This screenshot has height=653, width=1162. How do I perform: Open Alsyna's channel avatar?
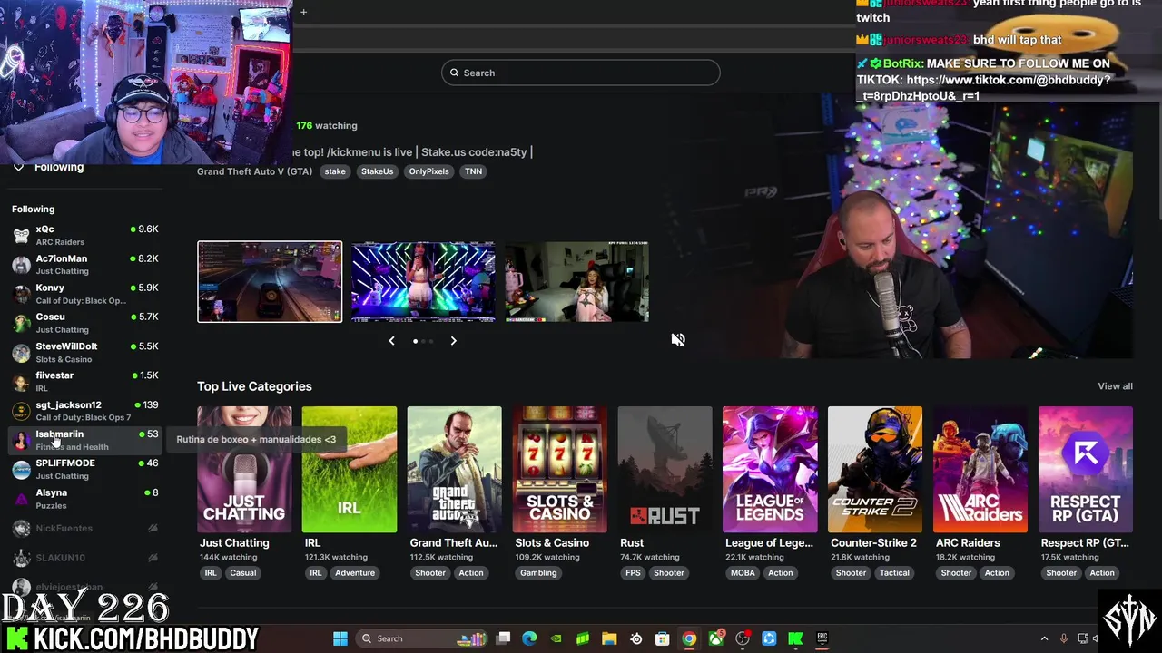tap(21, 498)
